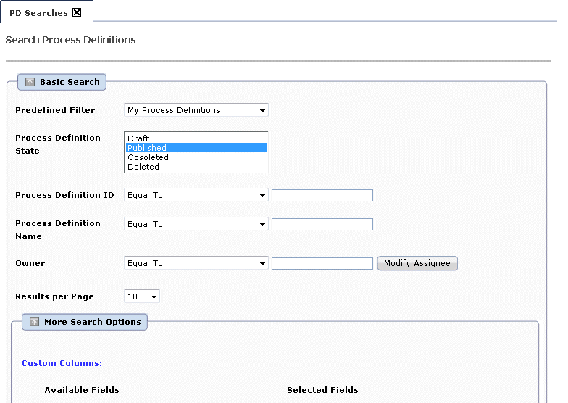Screen dimensions: 568x403
Task: Click the Custom Columns link
Action: pyautogui.click(x=62, y=363)
